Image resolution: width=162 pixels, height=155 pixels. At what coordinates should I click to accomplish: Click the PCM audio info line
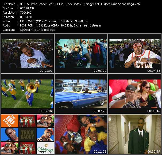(x=60, y=25)
